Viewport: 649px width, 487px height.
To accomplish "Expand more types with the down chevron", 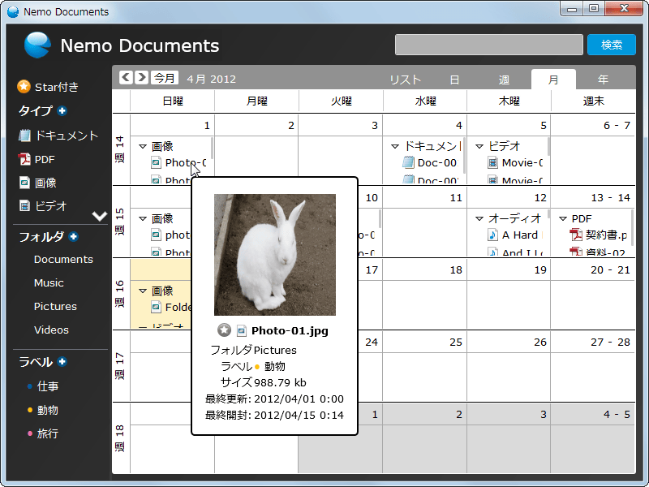I will (x=99, y=216).
